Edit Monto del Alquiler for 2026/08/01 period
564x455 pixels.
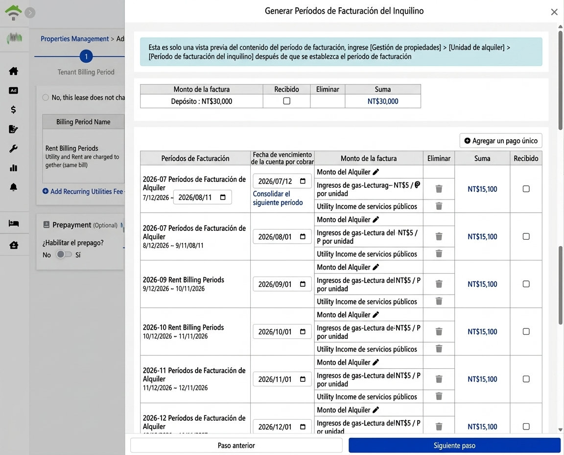coord(376,219)
